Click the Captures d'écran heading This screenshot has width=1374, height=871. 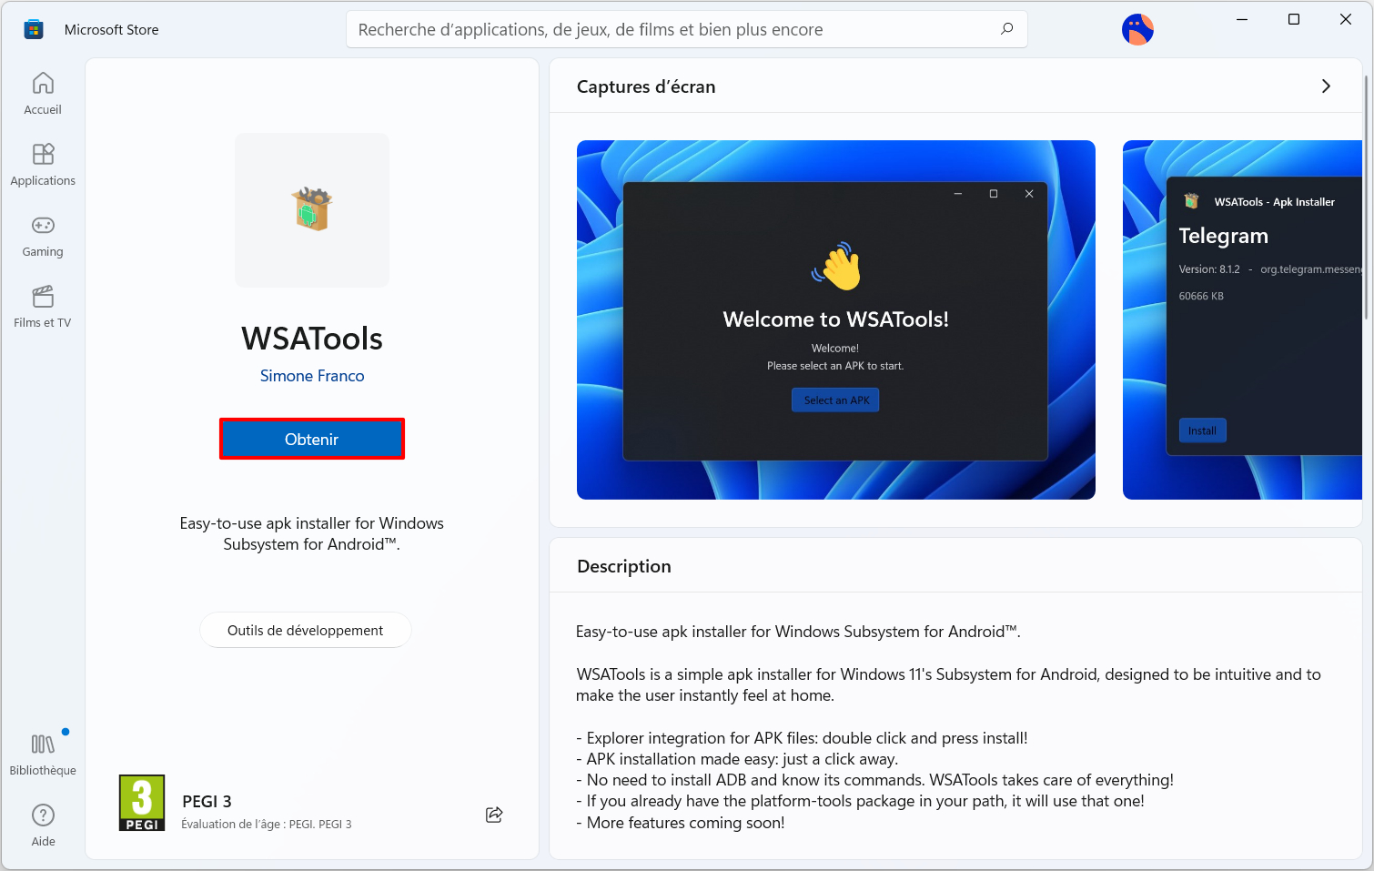[x=646, y=86]
